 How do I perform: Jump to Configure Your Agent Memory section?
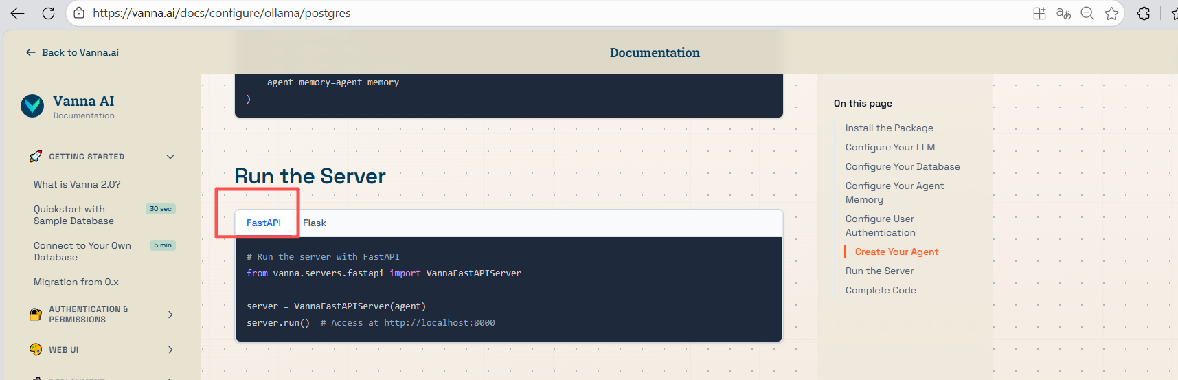(x=894, y=192)
